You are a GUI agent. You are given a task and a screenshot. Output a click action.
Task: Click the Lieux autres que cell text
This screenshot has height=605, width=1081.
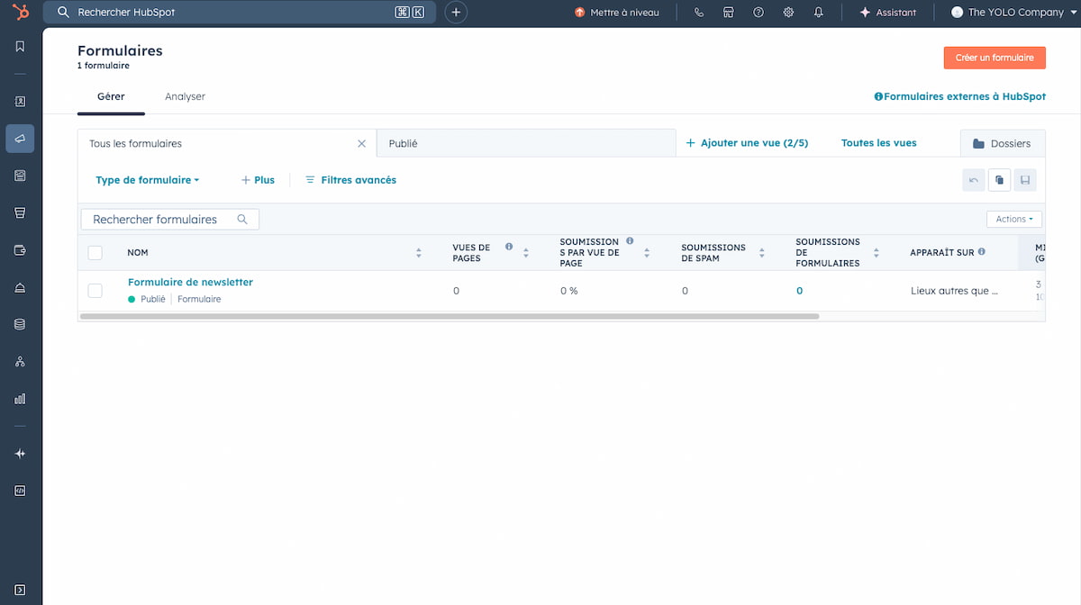[x=954, y=291]
